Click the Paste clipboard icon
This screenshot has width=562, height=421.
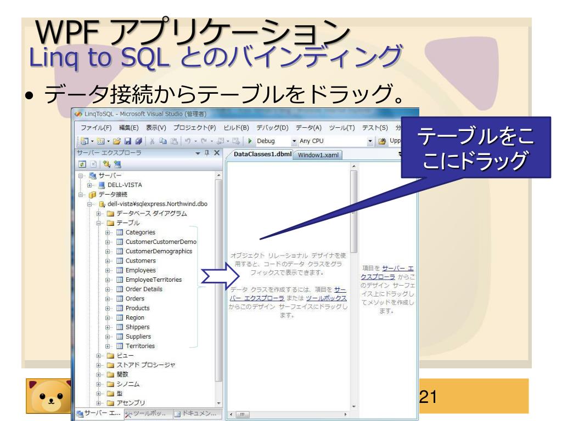pyautogui.click(x=174, y=141)
